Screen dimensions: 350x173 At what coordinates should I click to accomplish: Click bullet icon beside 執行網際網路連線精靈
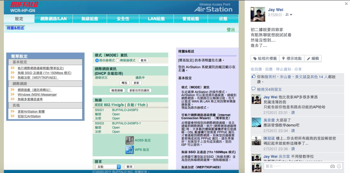point(13,68)
